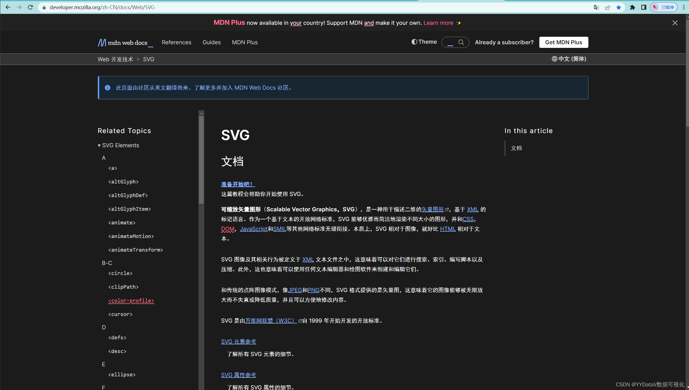Open the <ellipse> element page
This screenshot has width=689, height=390.
click(122, 375)
